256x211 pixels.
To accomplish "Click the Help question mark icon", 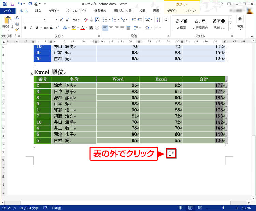I will (222, 4).
